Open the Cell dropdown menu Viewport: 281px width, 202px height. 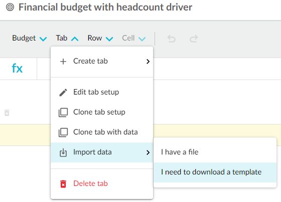point(134,38)
